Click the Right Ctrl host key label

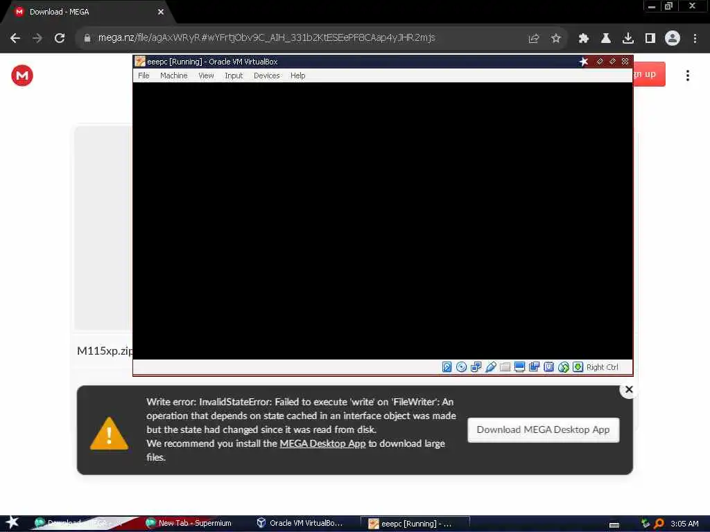click(x=602, y=367)
